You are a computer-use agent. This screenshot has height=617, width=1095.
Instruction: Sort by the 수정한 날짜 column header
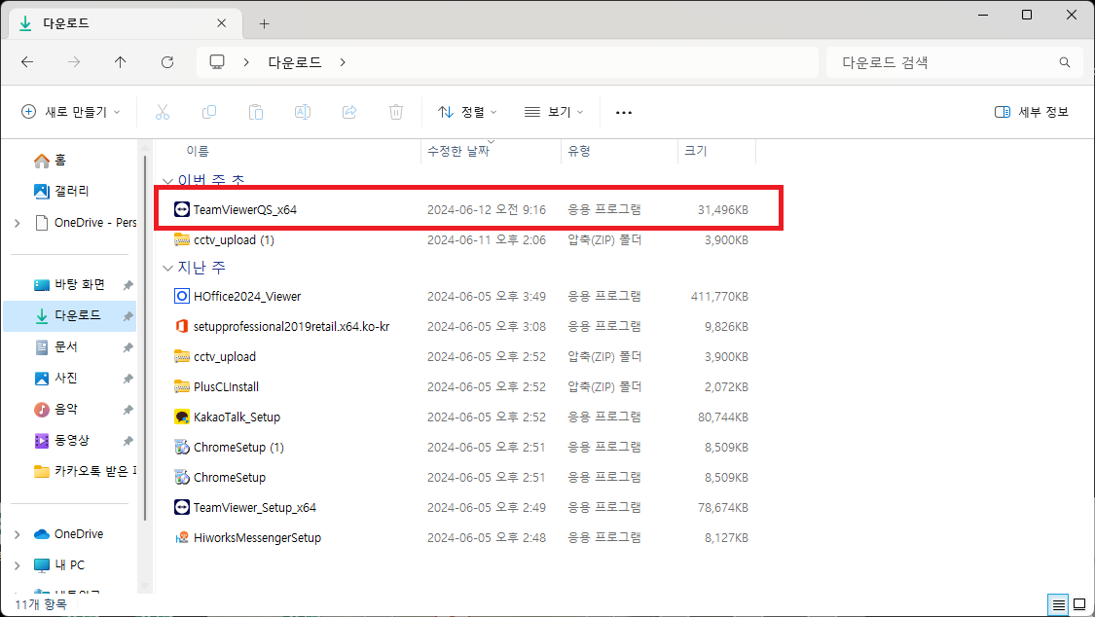click(x=458, y=151)
